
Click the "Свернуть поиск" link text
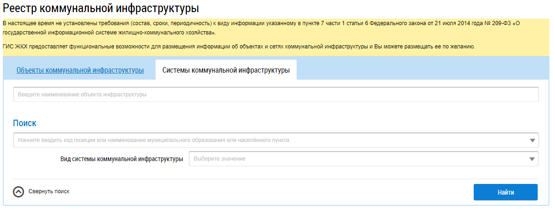click(x=49, y=191)
